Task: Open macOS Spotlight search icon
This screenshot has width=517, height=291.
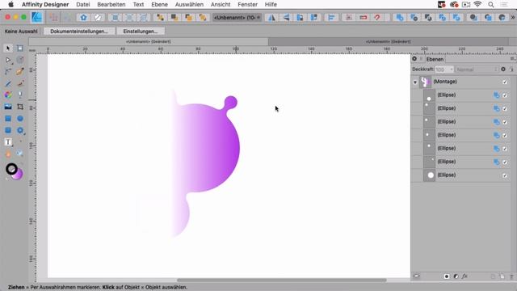Action: click(x=491, y=4)
